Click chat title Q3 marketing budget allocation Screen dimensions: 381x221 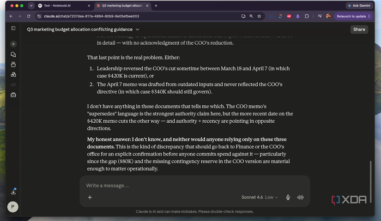(80, 30)
